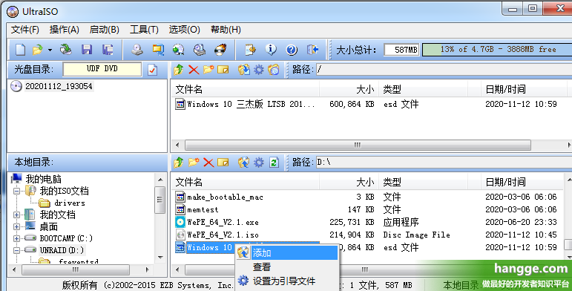Click the flaming disc Burn image icon
572x291 pixels.
220,50
